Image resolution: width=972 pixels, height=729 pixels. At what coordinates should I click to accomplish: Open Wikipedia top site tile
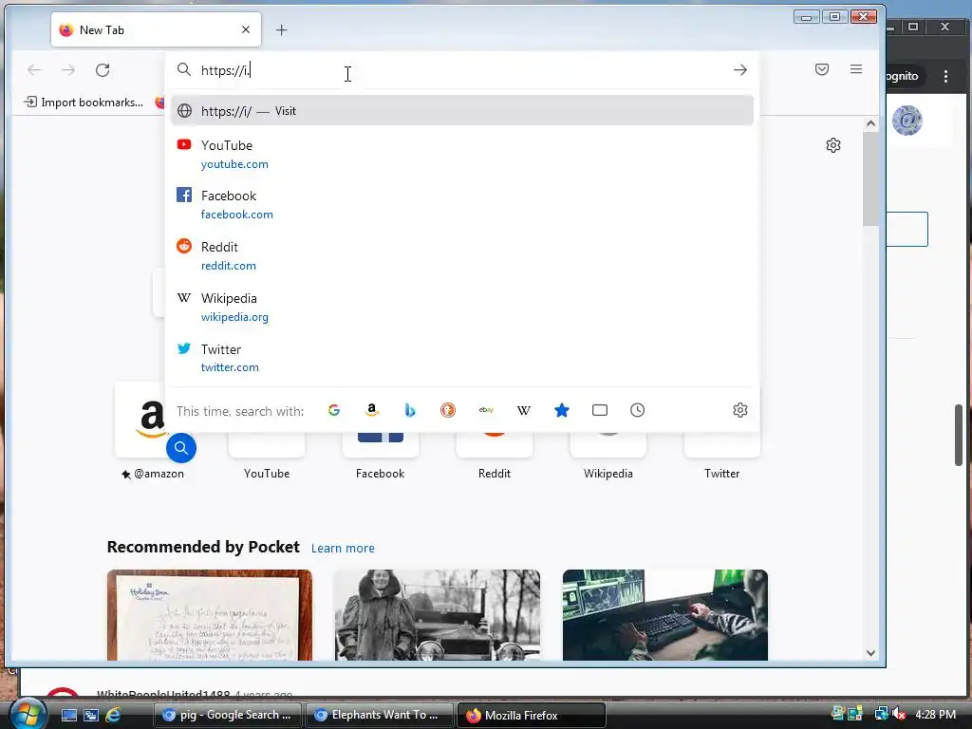pyautogui.click(x=608, y=456)
